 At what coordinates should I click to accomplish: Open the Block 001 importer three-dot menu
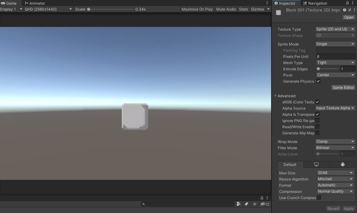tap(355, 10)
